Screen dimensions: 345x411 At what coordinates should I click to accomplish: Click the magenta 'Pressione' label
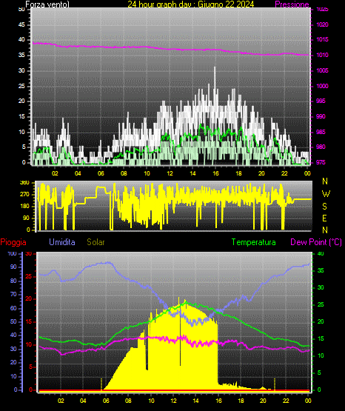click(x=292, y=4)
